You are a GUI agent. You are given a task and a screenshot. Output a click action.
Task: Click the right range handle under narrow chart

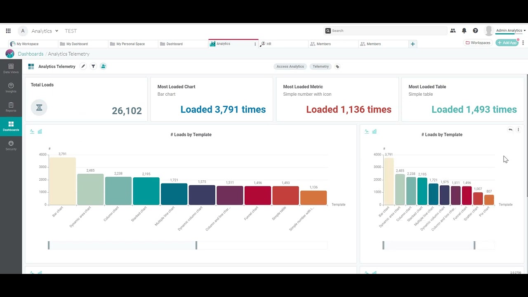[x=474, y=245]
